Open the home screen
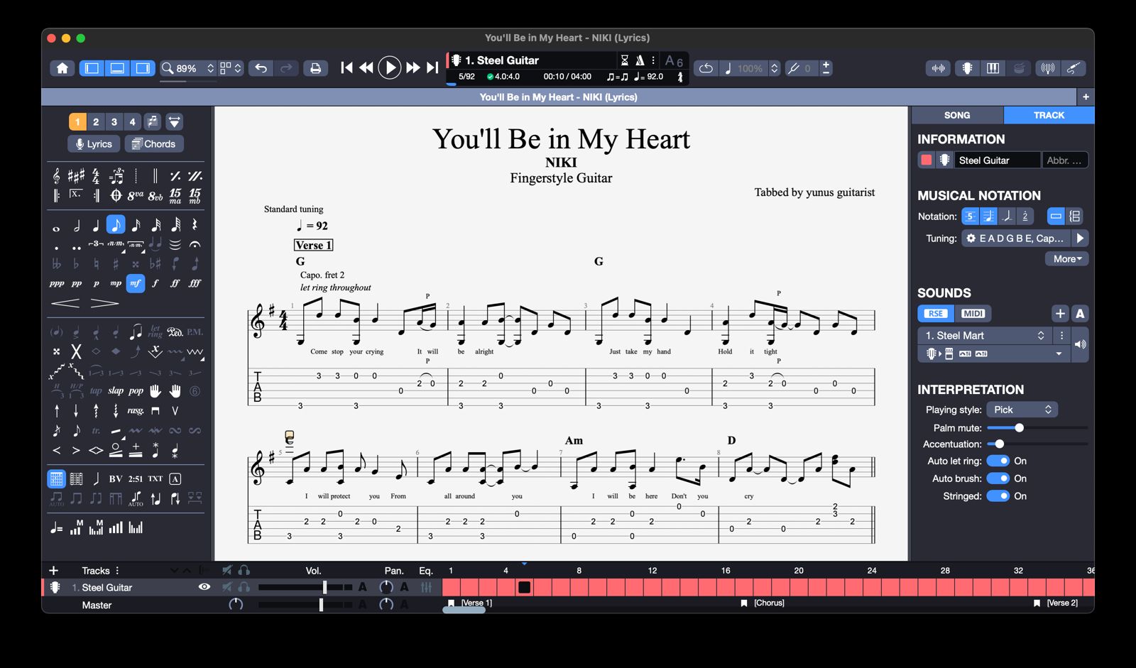 [62, 68]
